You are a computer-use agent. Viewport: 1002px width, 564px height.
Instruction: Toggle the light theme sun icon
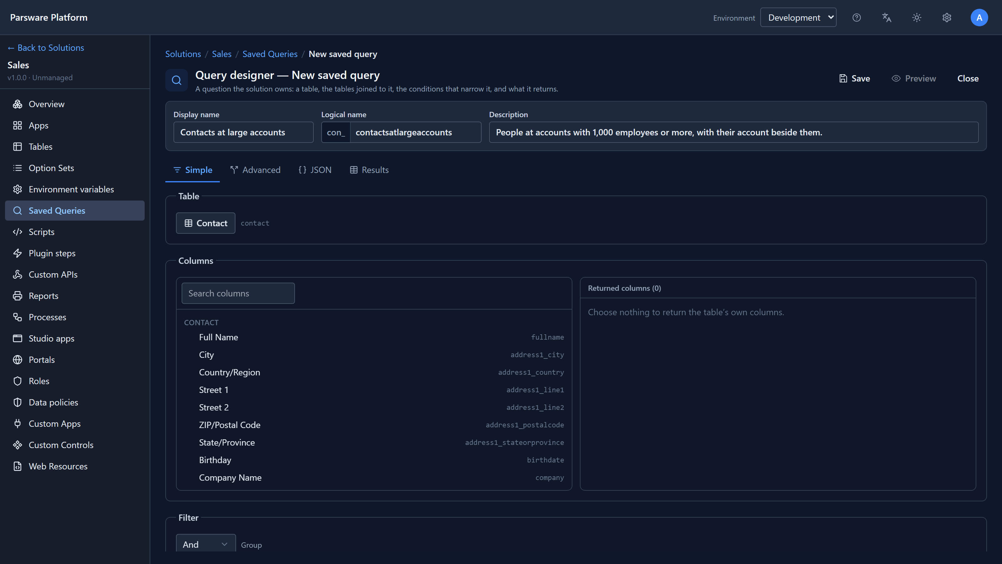coord(917,18)
